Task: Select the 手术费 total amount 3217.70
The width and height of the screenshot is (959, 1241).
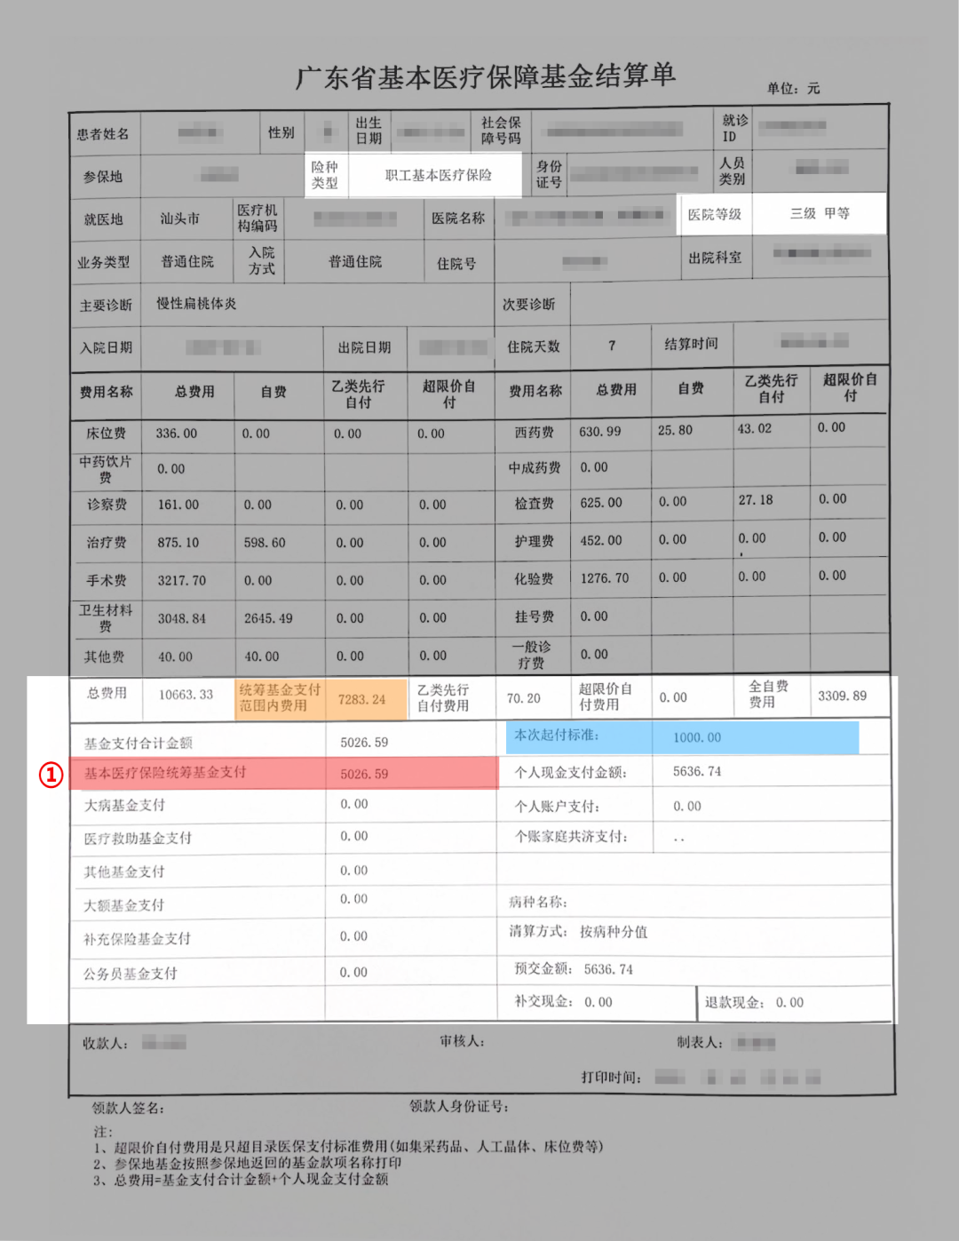Action: click(181, 580)
